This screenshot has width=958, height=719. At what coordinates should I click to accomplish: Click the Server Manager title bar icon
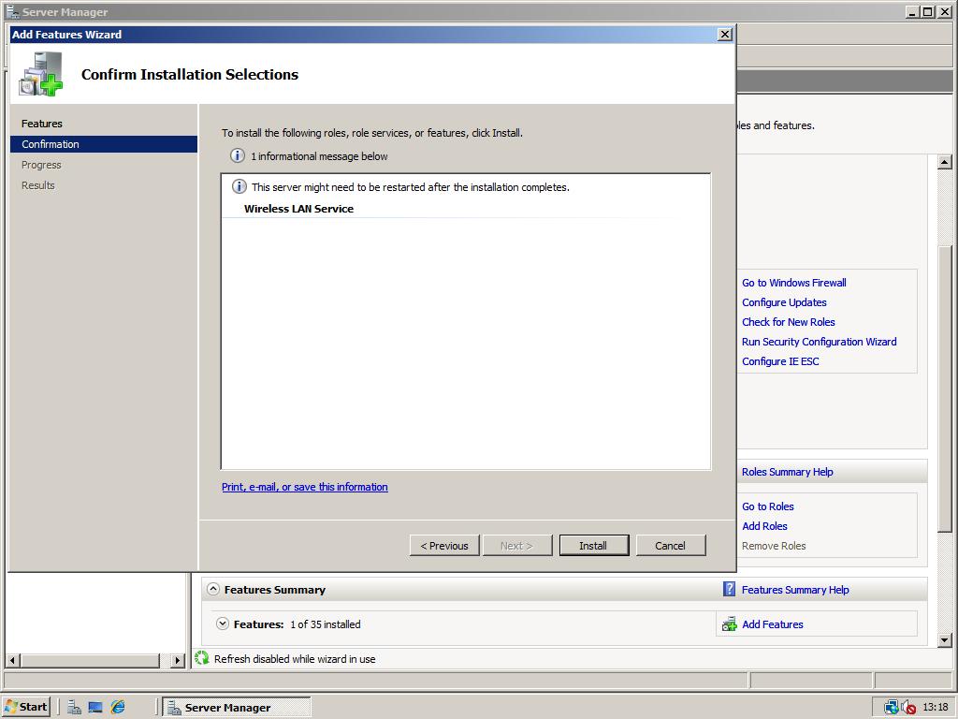pos(12,11)
